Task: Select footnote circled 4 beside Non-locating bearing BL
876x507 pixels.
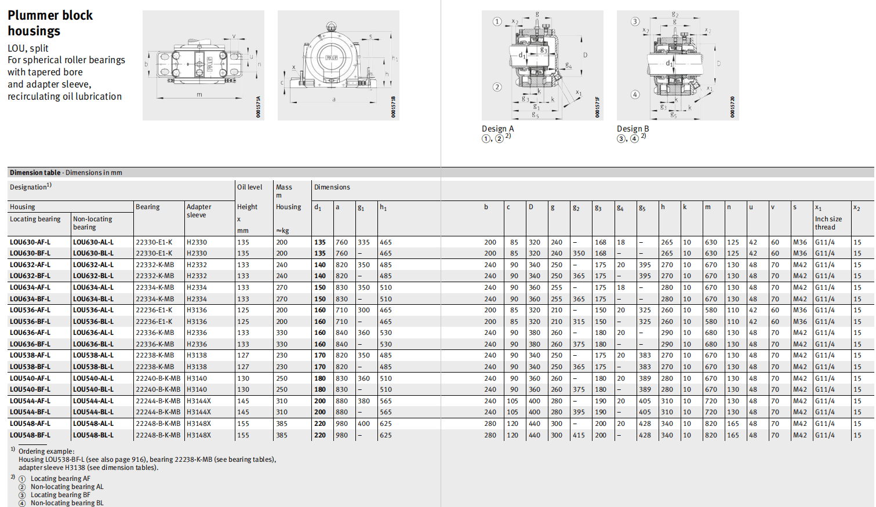Action: pyautogui.click(x=22, y=504)
